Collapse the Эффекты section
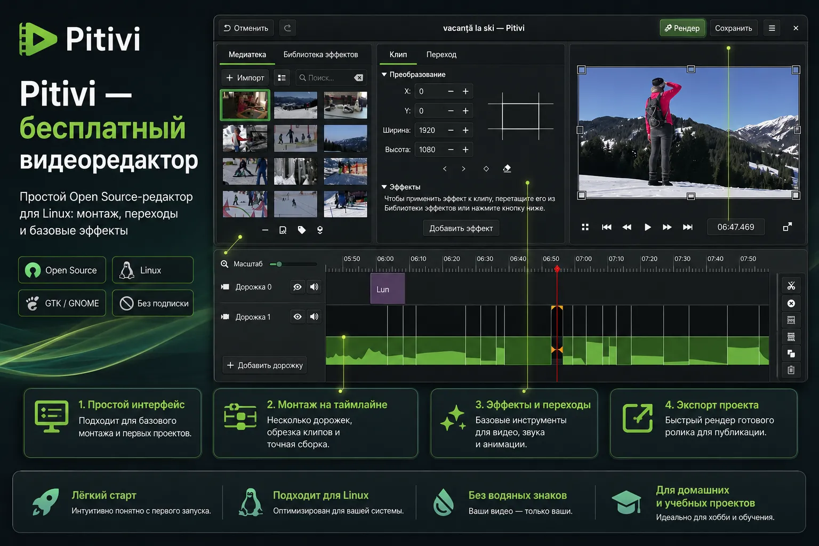819x546 pixels. pos(384,187)
